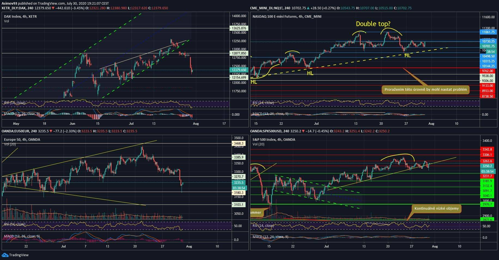The image size is (499, 260).
Task: Click the 'Kontinuálně nízké objemy' callout note
Action: pos(436,209)
